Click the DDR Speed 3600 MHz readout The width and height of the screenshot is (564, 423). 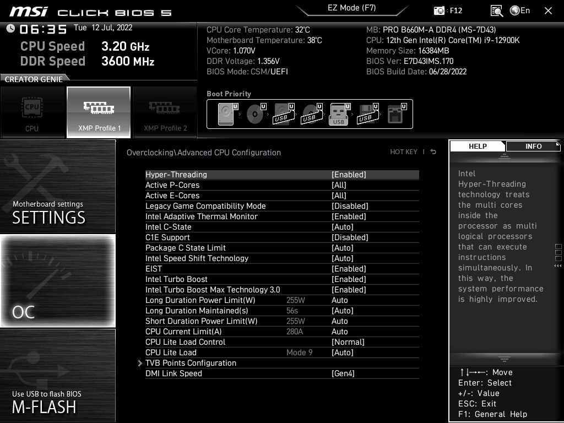[x=87, y=61]
